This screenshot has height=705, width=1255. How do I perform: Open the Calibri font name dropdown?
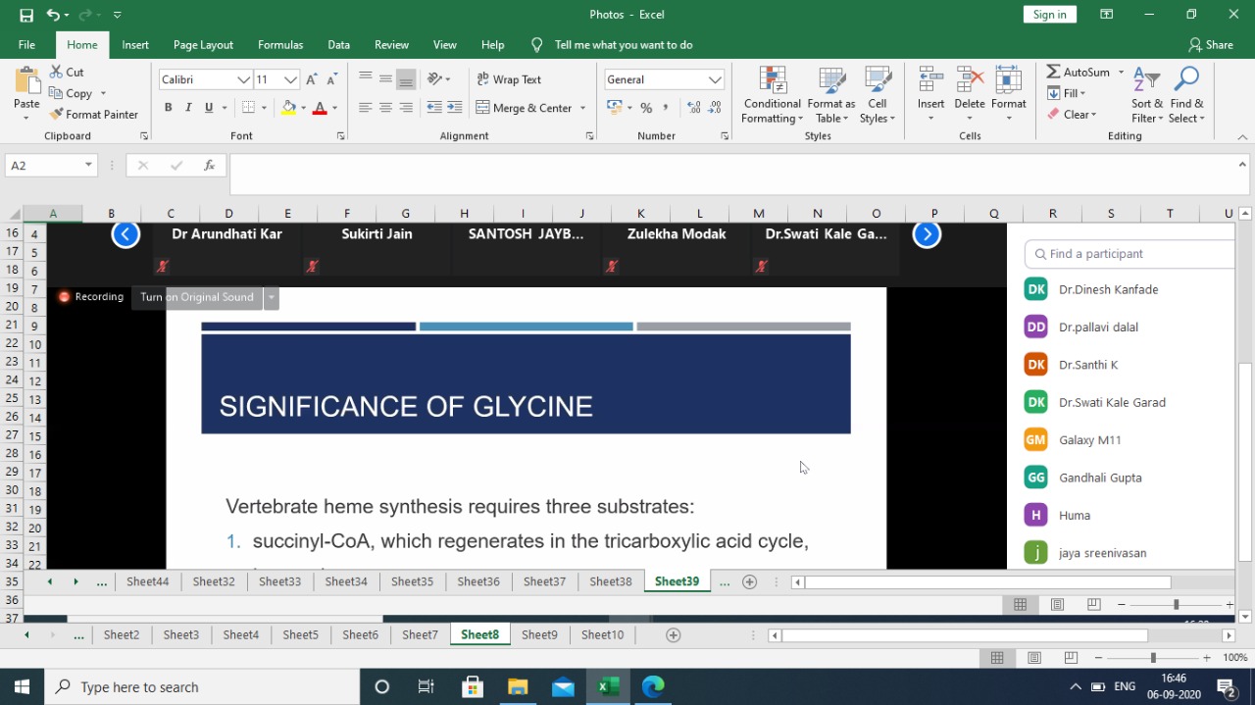pyautogui.click(x=243, y=79)
